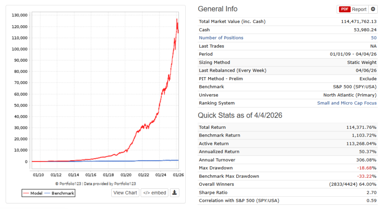
Task: Click the Quick Stats as of 4/4/2026 heading
Action: (240, 115)
